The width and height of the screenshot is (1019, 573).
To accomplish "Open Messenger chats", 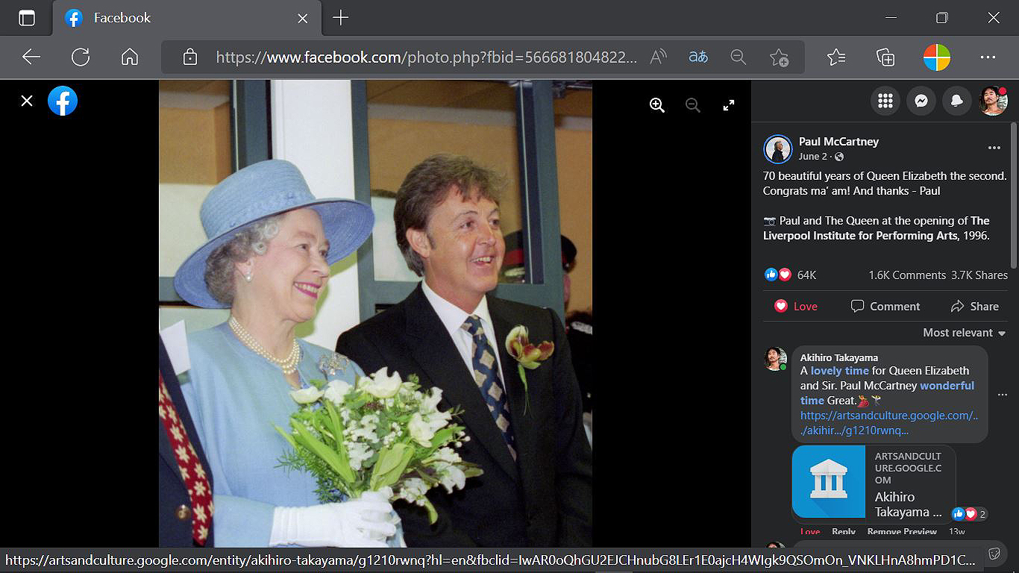I will (921, 101).
